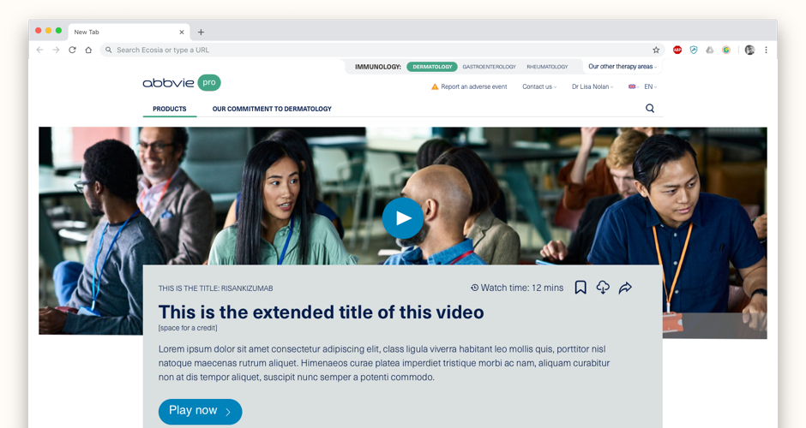Select the Products navigation tab
The image size is (806, 428).
click(x=170, y=109)
